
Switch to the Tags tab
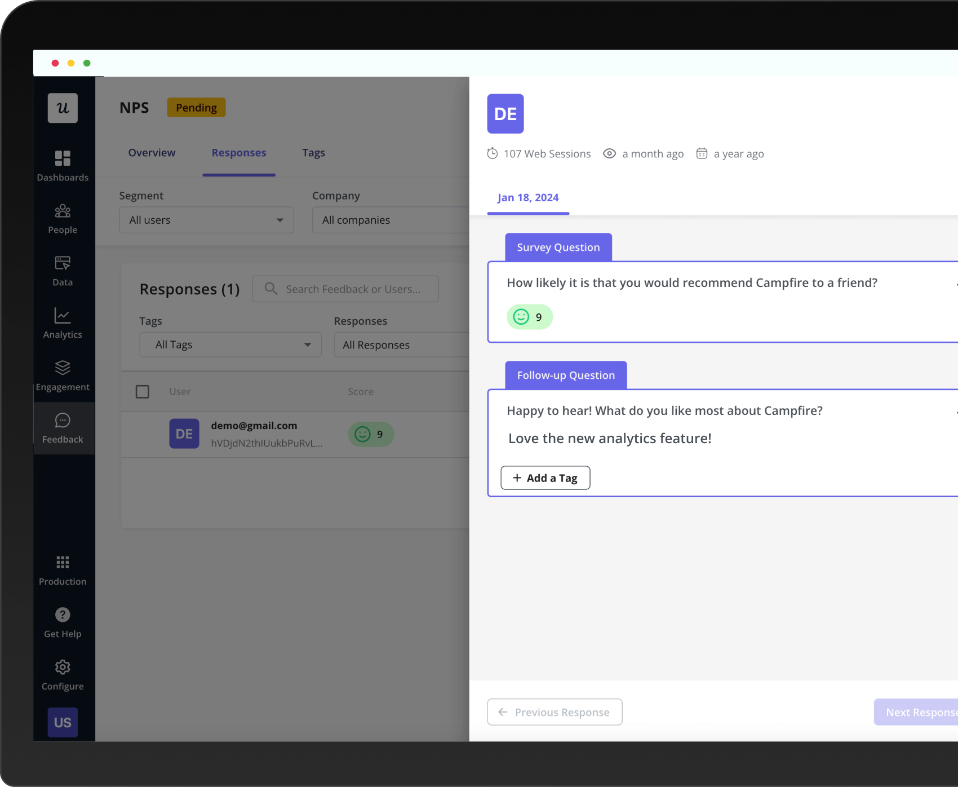pos(313,153)
